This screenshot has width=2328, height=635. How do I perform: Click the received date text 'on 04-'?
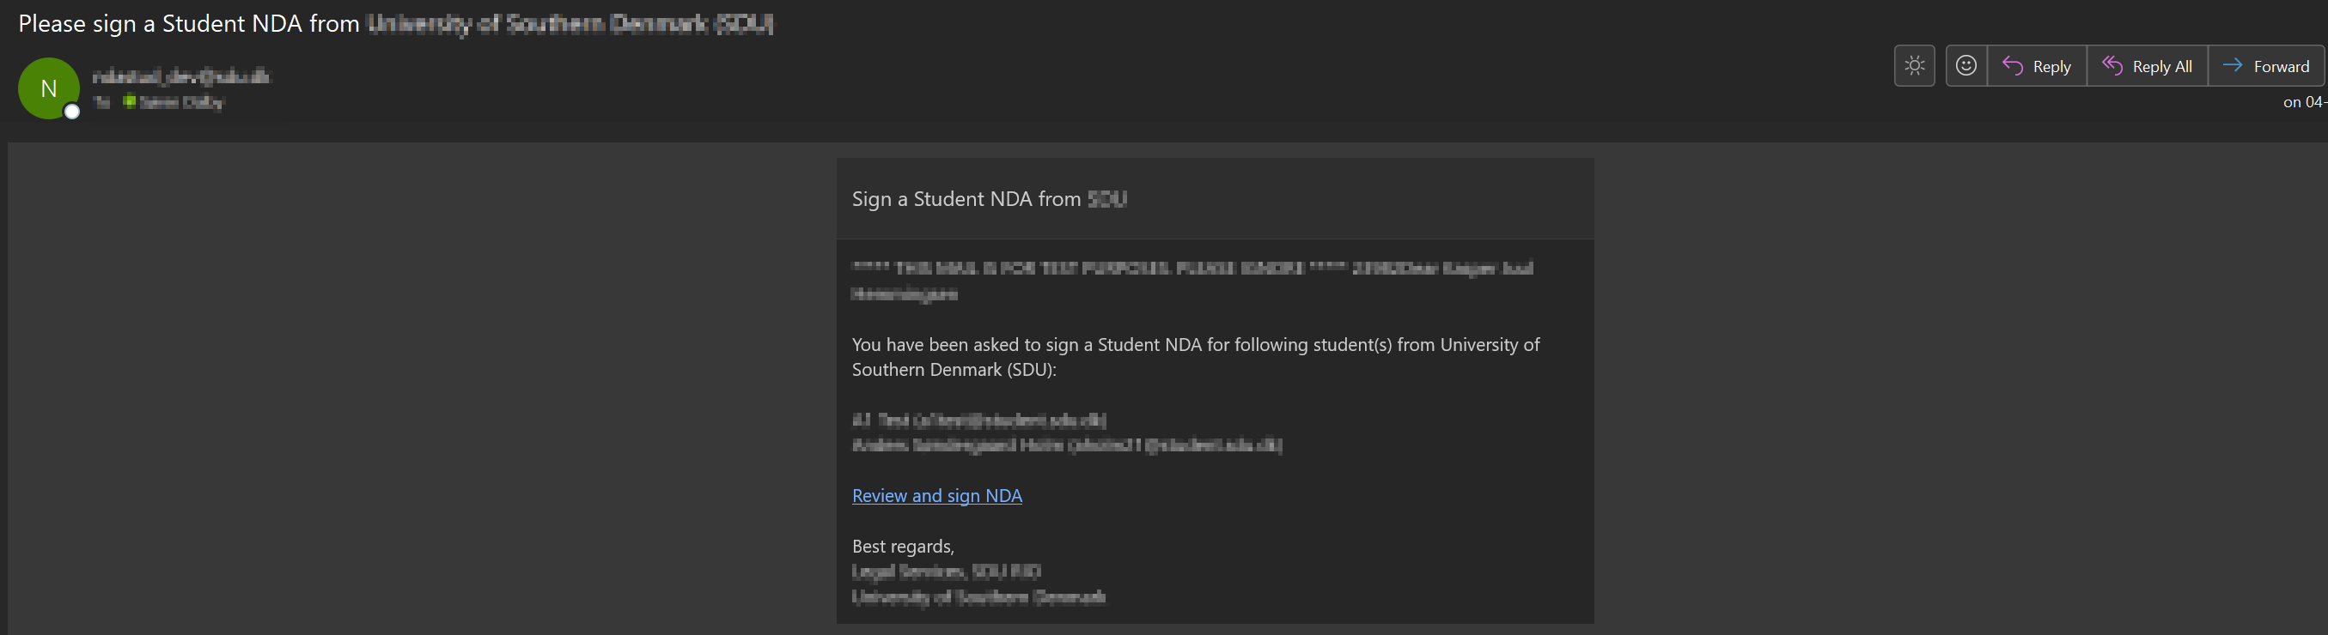point(2305,102)
